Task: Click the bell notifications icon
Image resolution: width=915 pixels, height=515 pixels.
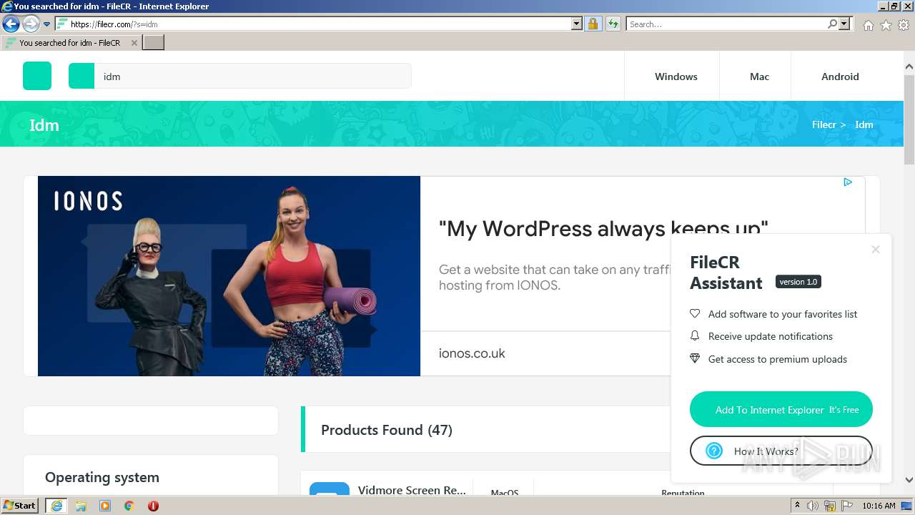Action: click(695, 336)
